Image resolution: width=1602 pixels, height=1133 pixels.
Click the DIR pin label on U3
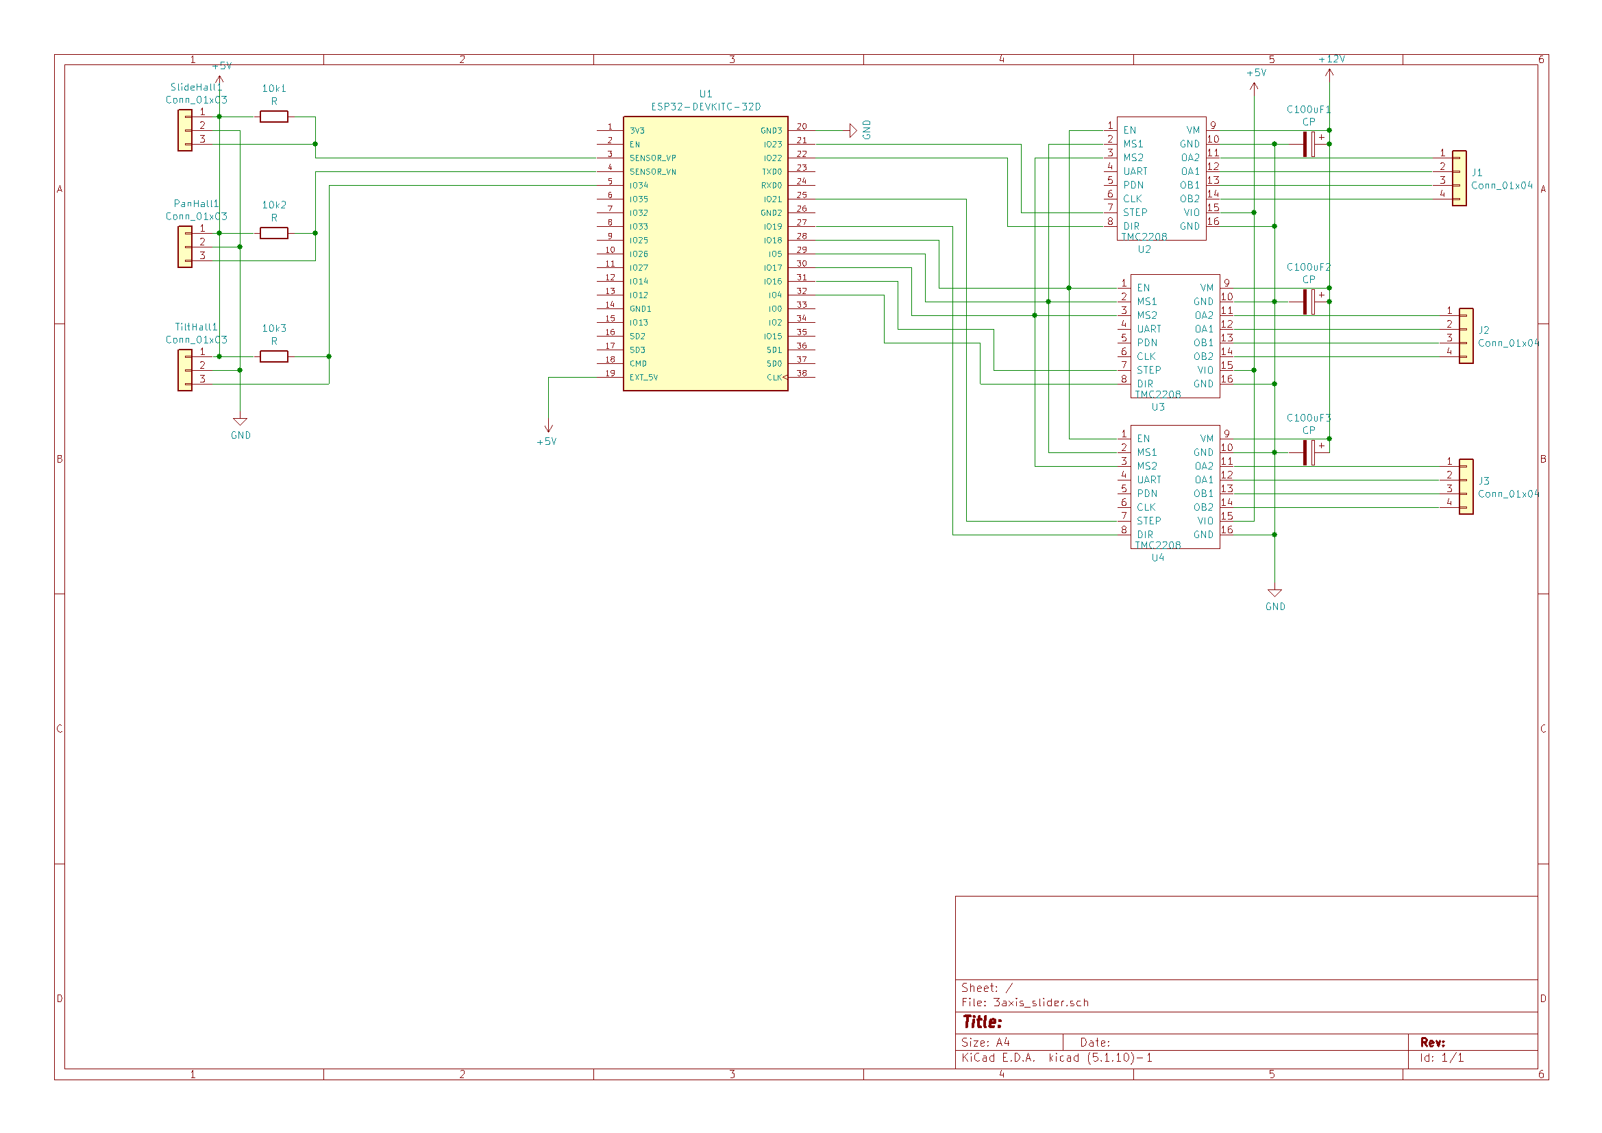(x=1145, y=385)
